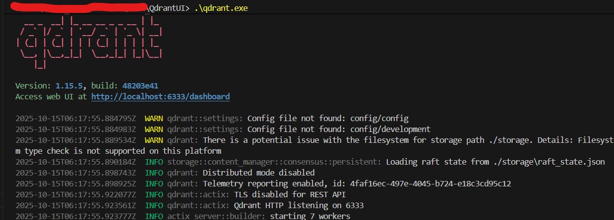Click the "Access web UI at" label
Image resolution: width=614 pixels, height=220 pixels.
click(51, 97)
